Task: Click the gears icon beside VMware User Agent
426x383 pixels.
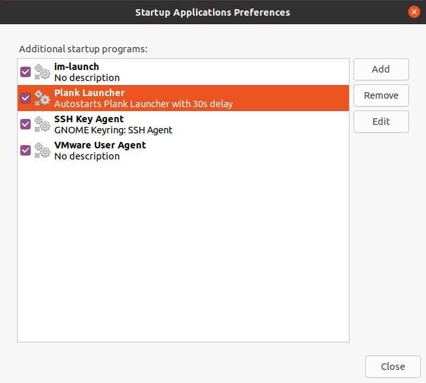Action: coord(42,150)
